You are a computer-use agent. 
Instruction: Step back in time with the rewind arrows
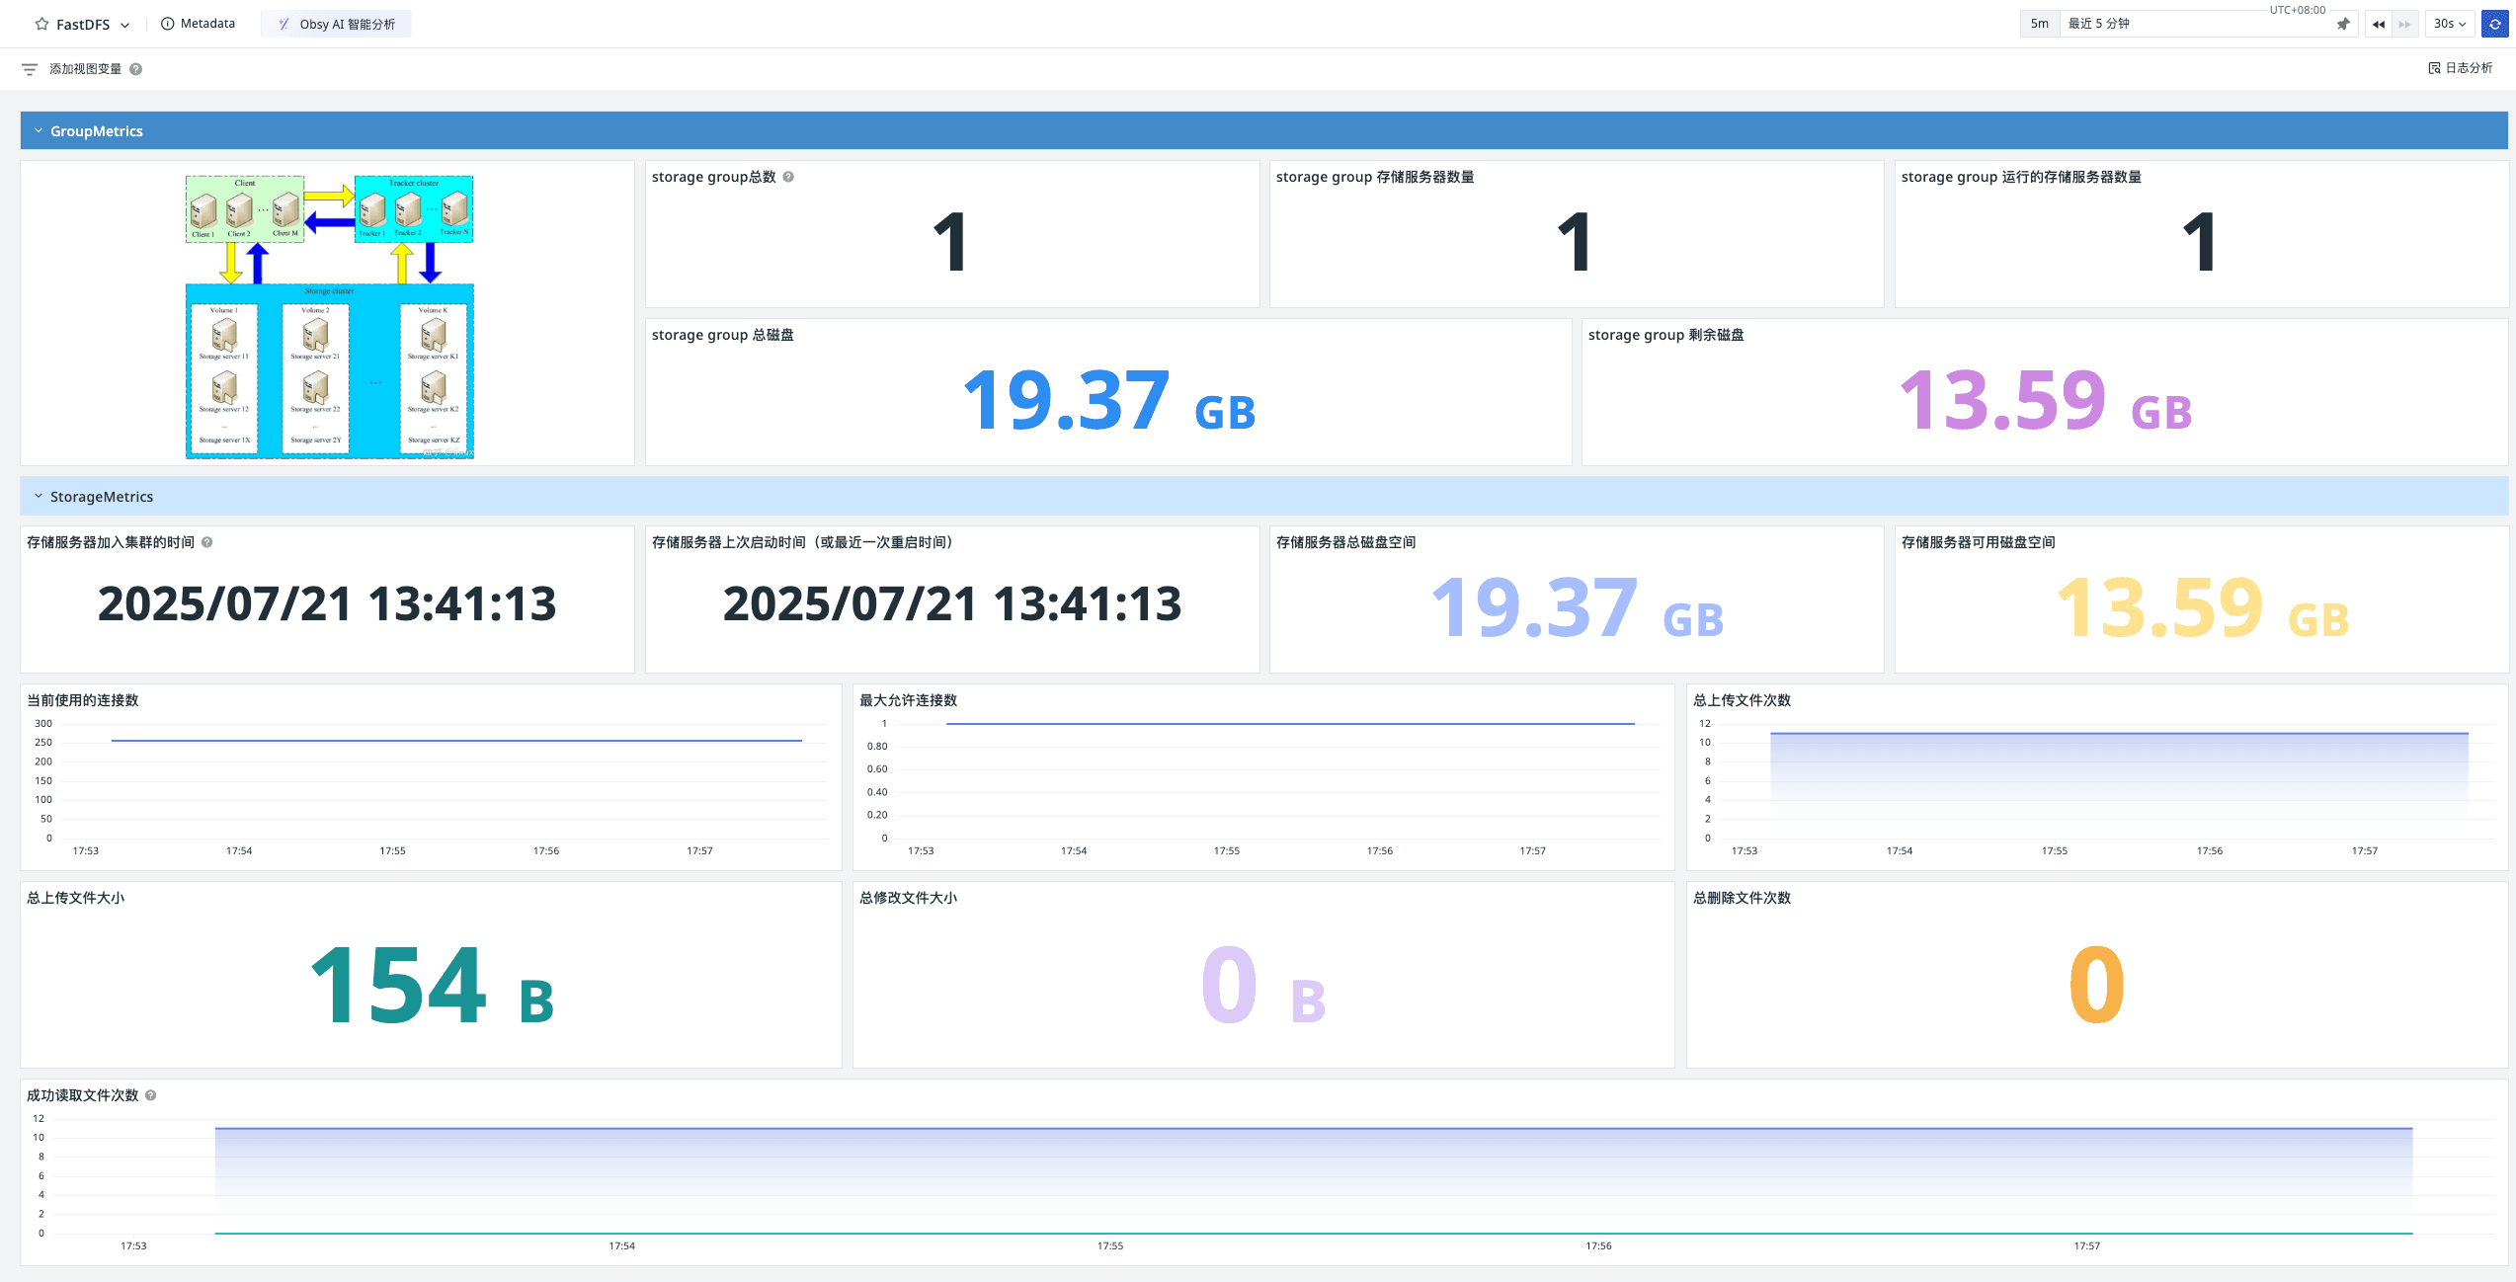click(2378, 24)
